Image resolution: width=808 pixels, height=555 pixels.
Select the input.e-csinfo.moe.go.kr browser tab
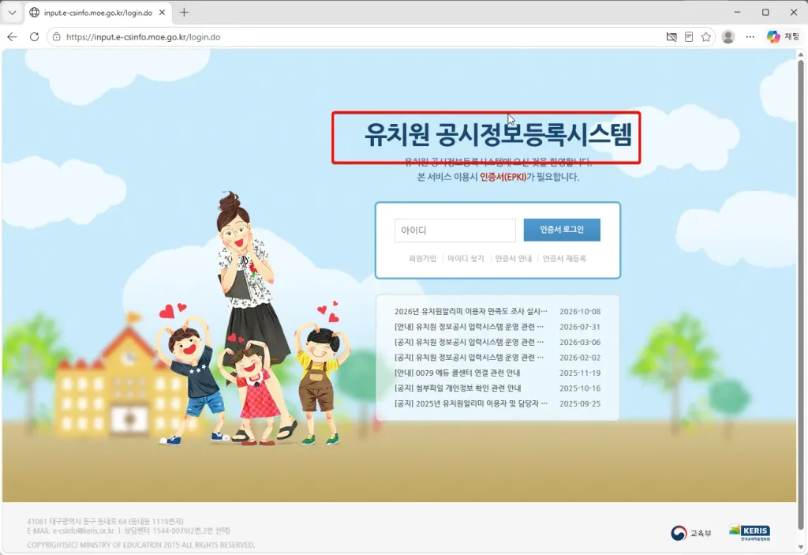(x=97, y=13)
